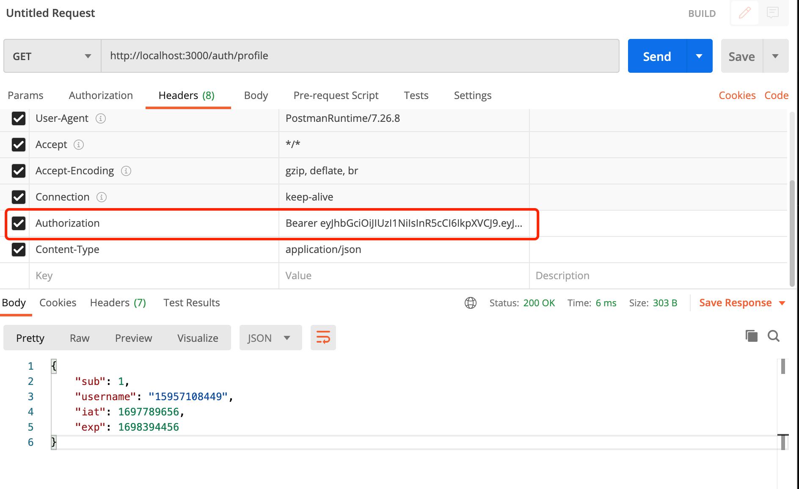Open the JSON format dropdown

[x=270, y=338]
